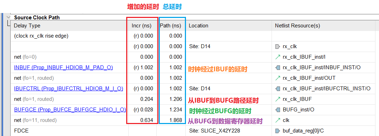
Task: Click net arrow icon beside rx_clk_IBUF_inst/I
Action: click(x=278, y=57)
